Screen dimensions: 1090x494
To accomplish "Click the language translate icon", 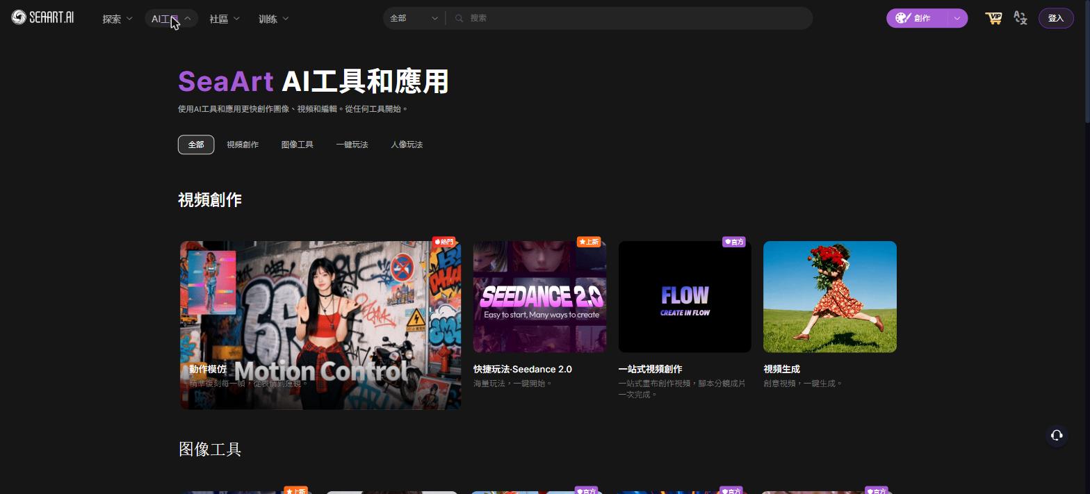I will click(x=1020, y=18).
